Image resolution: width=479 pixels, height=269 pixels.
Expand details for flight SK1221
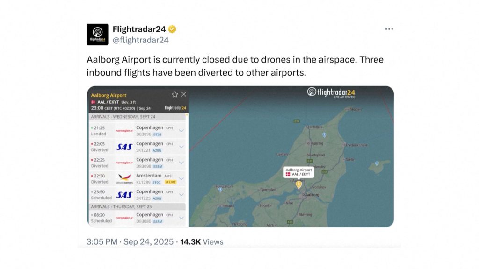tap(182, 147)
